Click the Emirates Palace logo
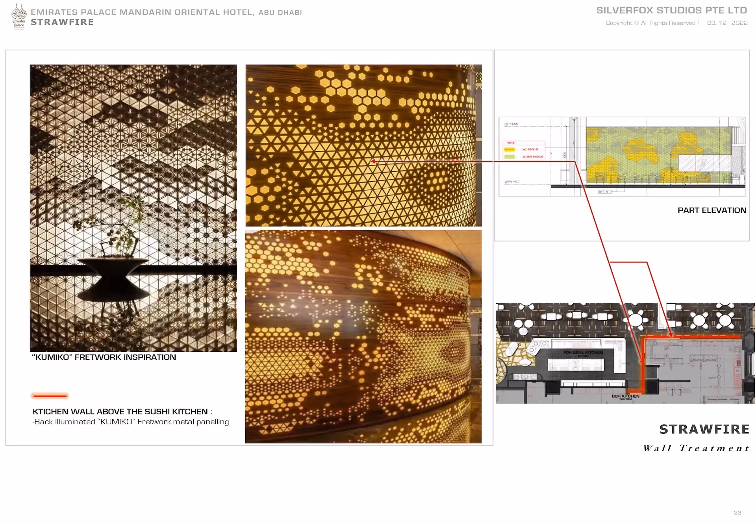 (19, 17)
